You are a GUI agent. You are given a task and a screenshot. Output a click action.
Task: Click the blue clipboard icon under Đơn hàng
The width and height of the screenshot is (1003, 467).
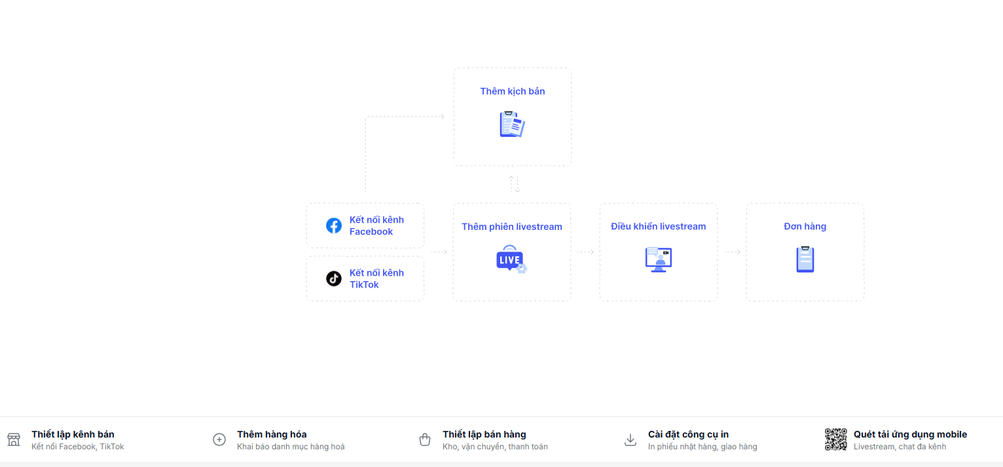pos(805,259)
